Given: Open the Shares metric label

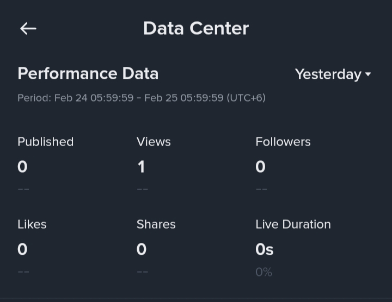Looking at the screenshot, I should 156,224.
